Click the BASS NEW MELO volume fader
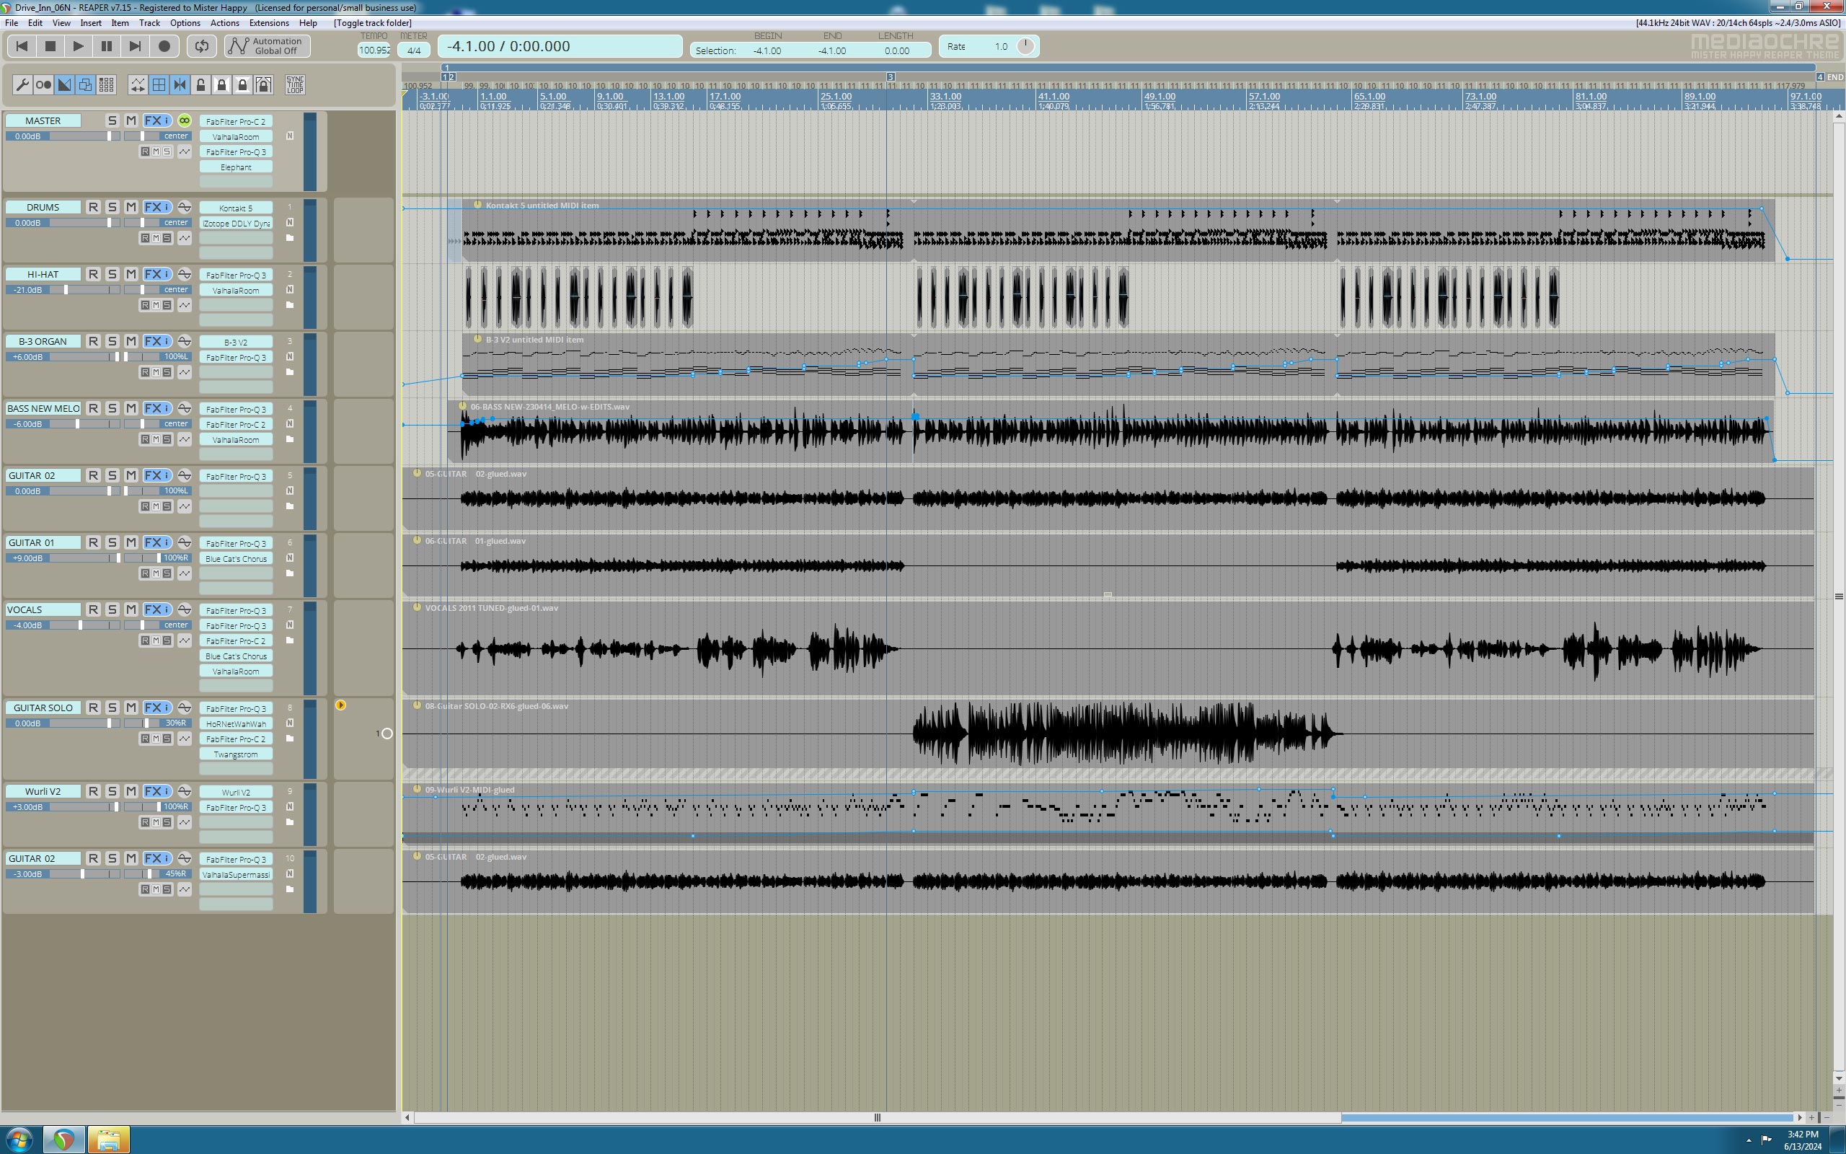The width and height of the screenshot is (1846, 1154). pos(77,424)
